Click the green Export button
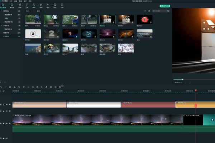Screen dimensions: 215x143 coord(164,6)
